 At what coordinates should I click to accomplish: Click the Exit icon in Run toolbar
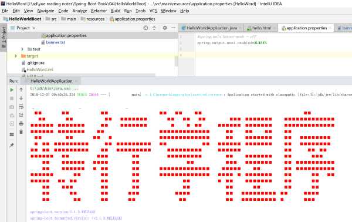tap(12, 124)
